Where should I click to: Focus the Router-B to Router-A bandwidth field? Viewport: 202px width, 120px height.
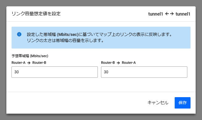[x=144, y=72]
